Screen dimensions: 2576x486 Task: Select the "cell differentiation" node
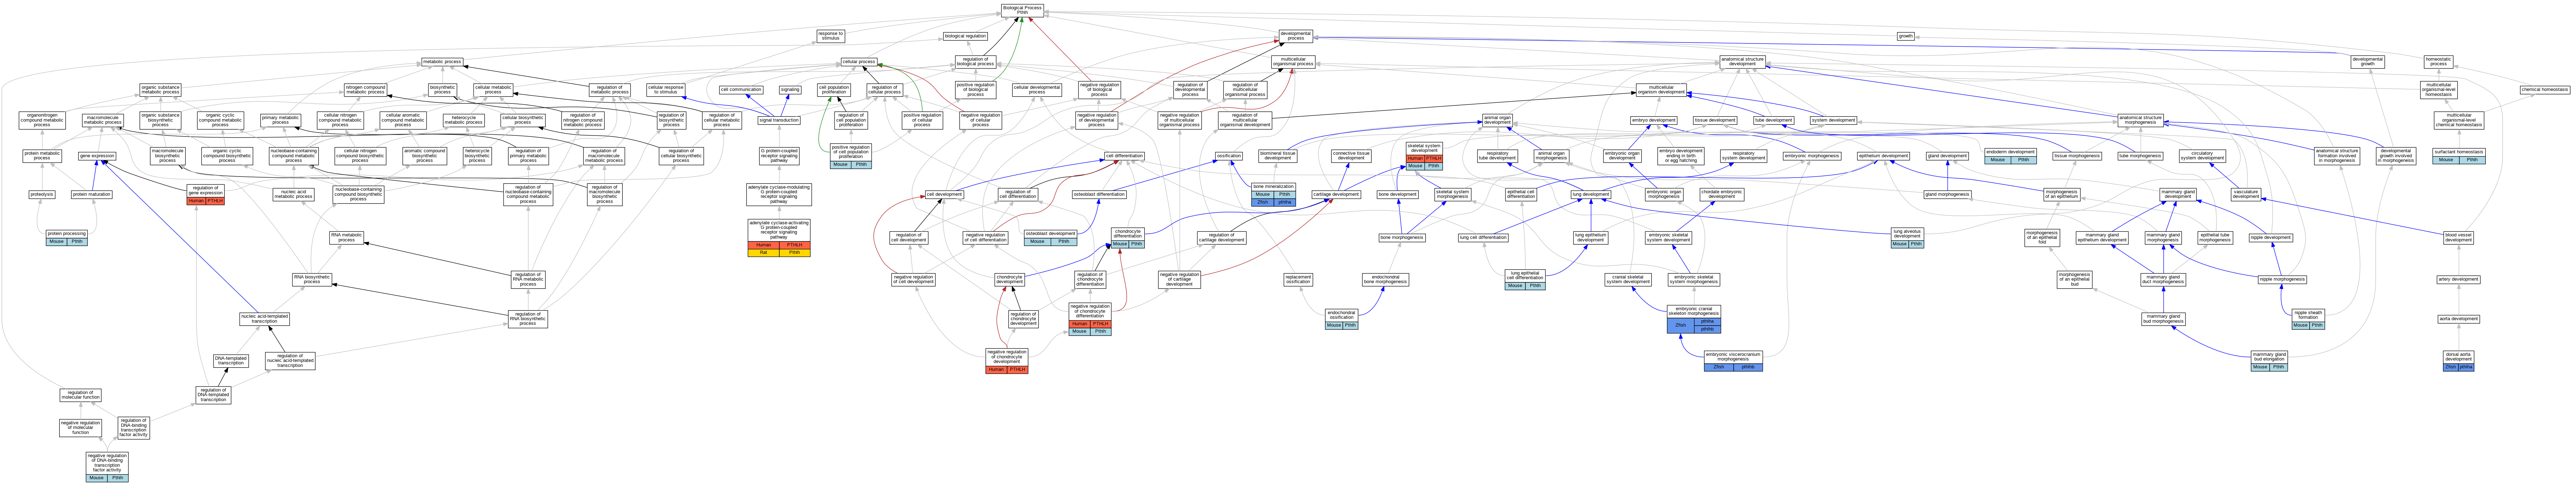click(1124, 156)
